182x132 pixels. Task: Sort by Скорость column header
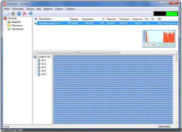pos(137,19)
